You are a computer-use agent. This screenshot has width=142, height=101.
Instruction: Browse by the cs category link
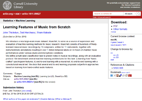(112, 53)
